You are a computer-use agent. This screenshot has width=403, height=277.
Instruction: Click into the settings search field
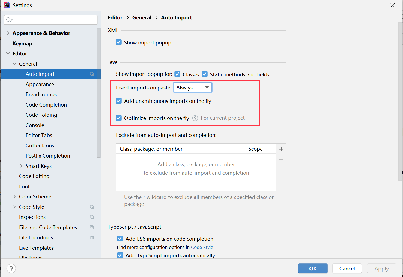pyautogui.click(x=51, y=20)
